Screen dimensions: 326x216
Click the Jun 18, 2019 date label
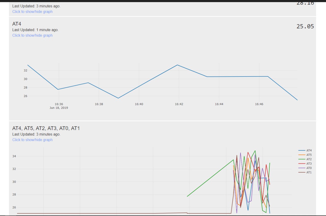pyautogui.click(x=59, y=108)
